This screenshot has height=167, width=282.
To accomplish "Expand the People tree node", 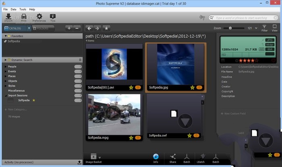I will coord(6,67).
